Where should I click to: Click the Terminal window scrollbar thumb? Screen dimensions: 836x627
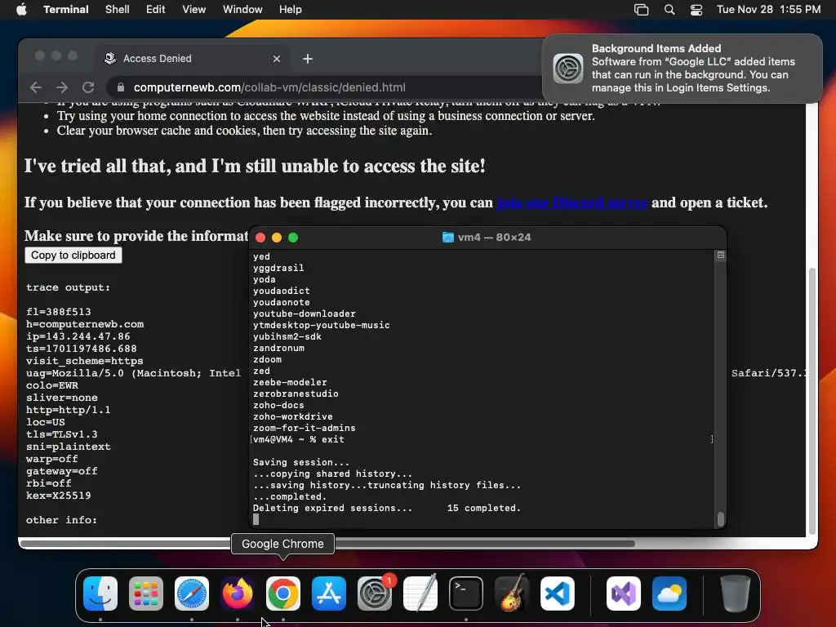point(720,518)
